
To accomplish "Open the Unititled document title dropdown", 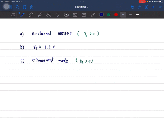I will 82,7.
